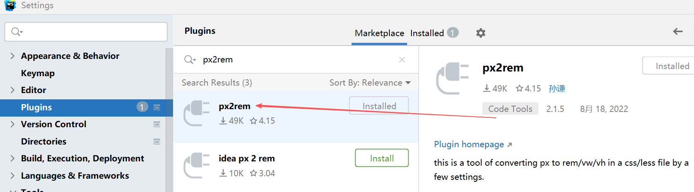Click the 10K downloads count
Image resolution: width=694 pixels, height=192 pixels.
pos(231,173)
